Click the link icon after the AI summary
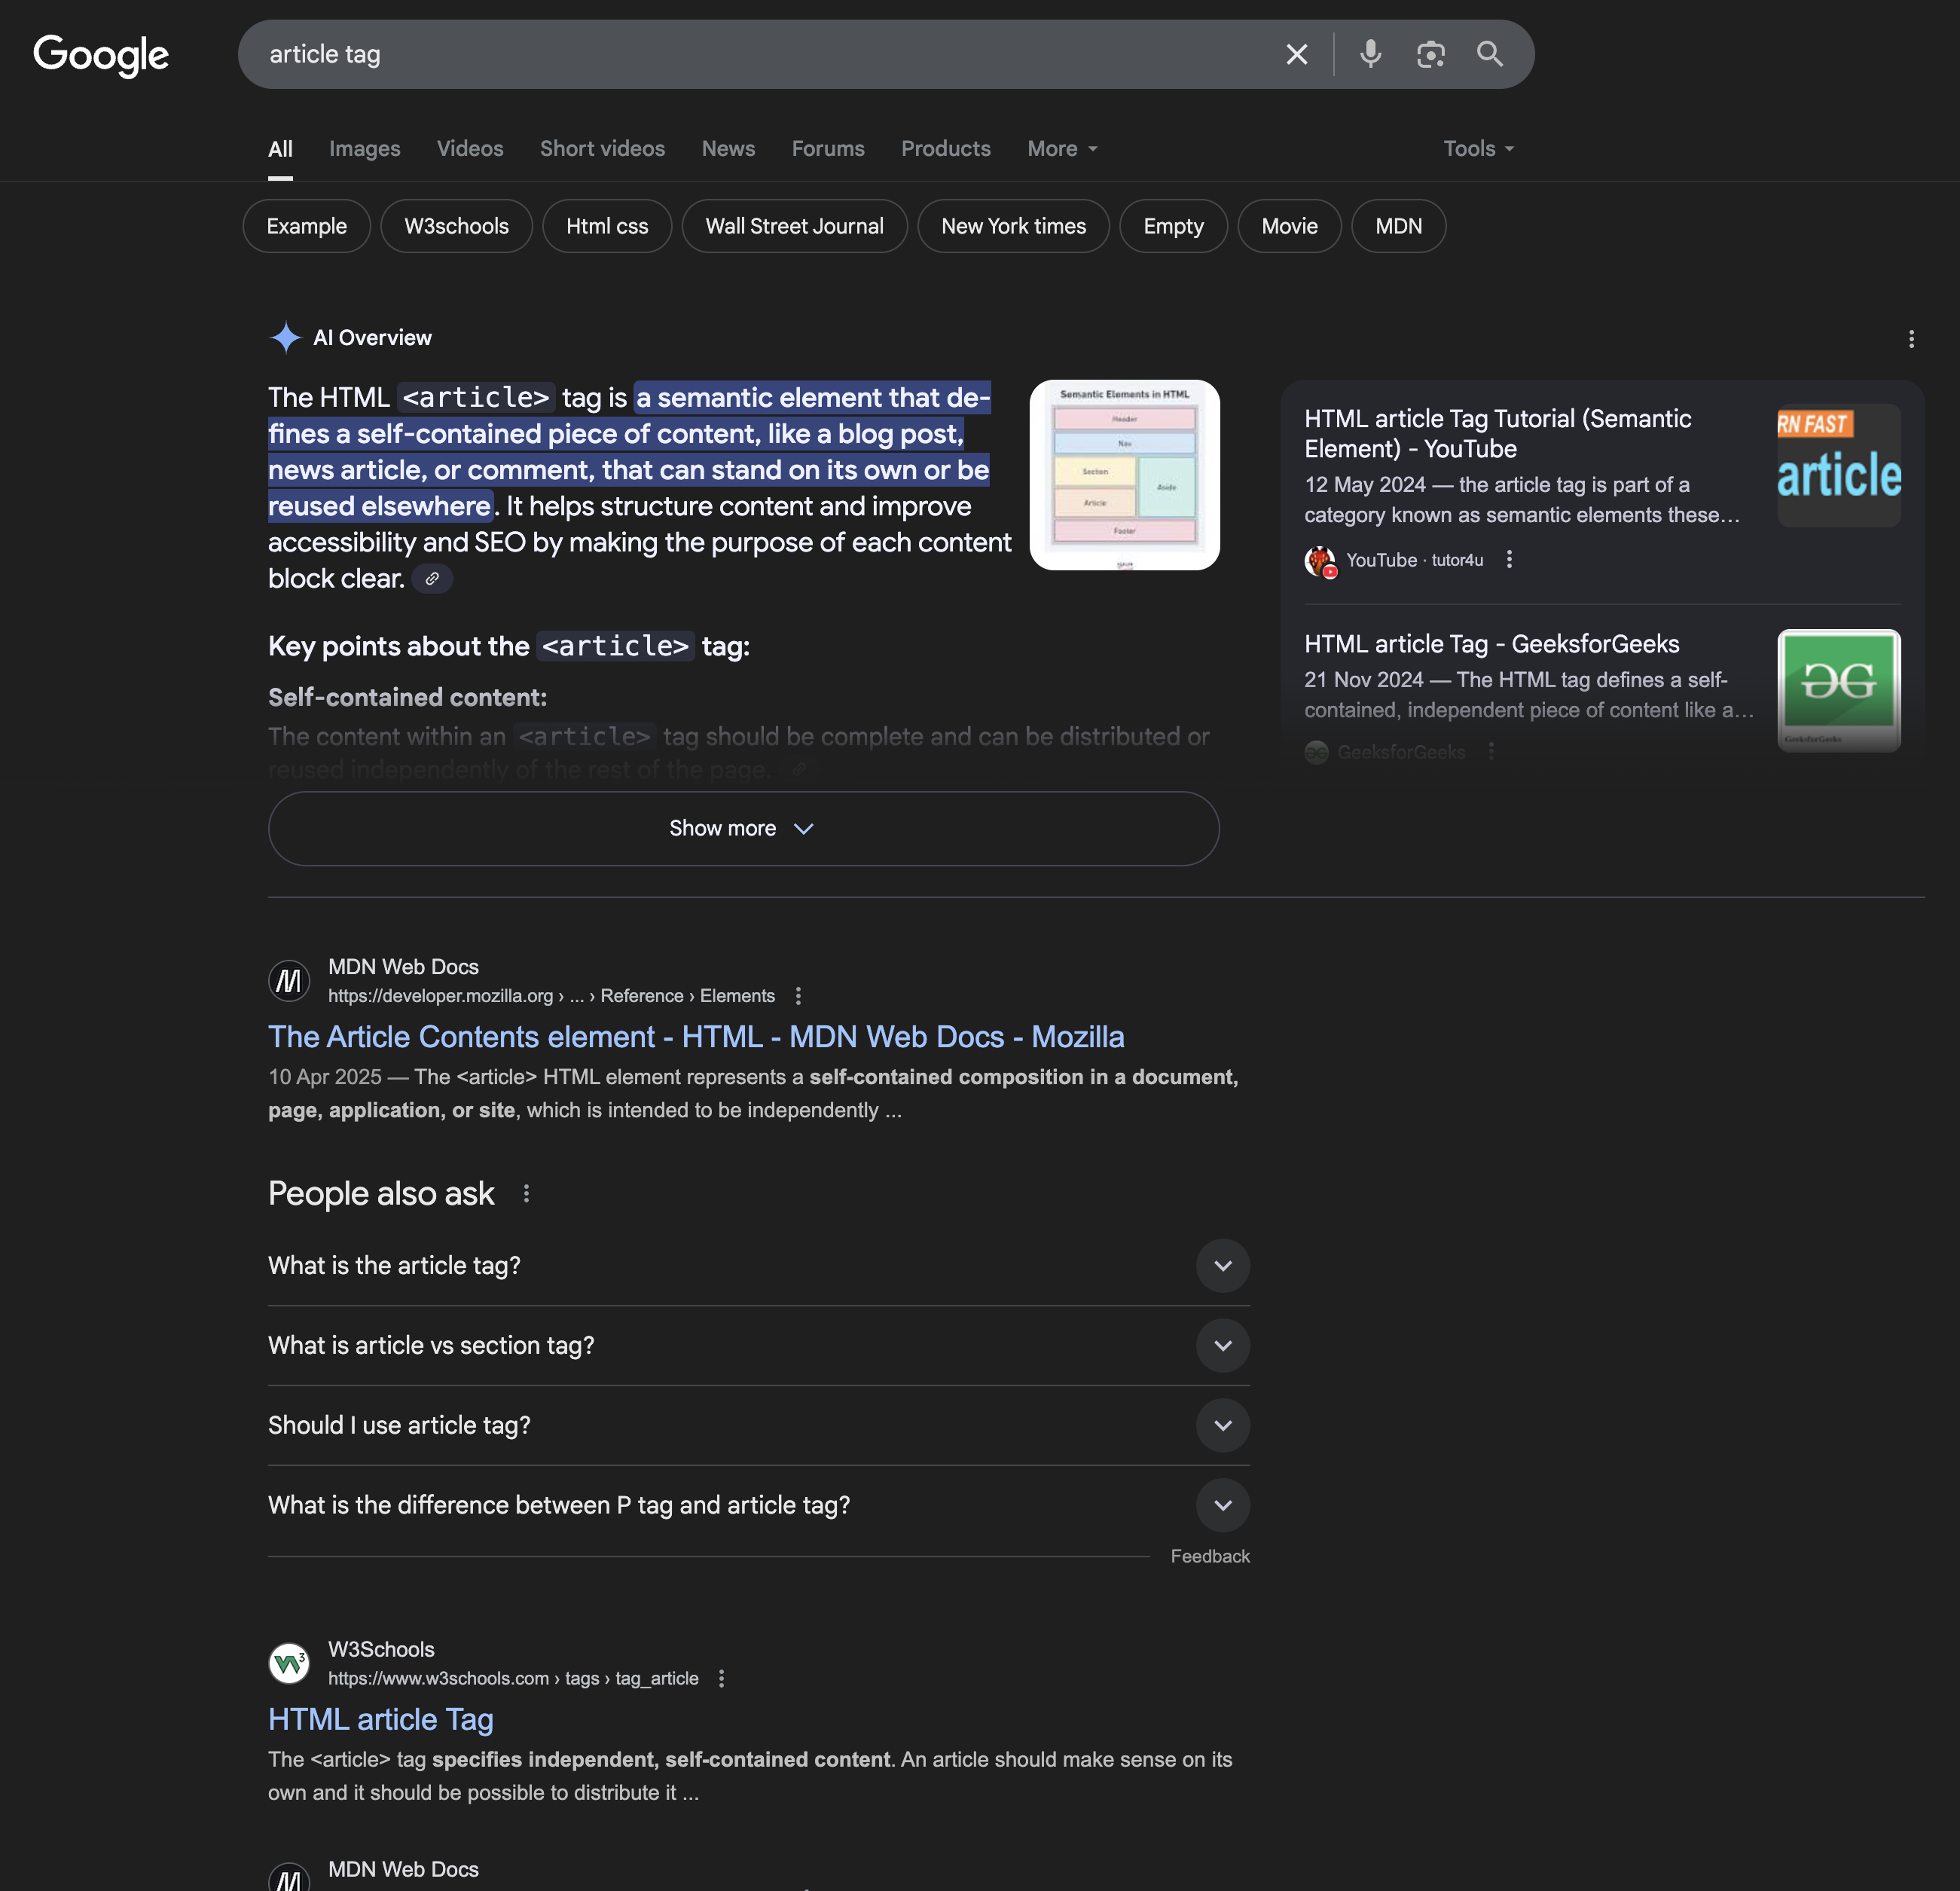The image size is (1960, 1891). pos(432,578)
